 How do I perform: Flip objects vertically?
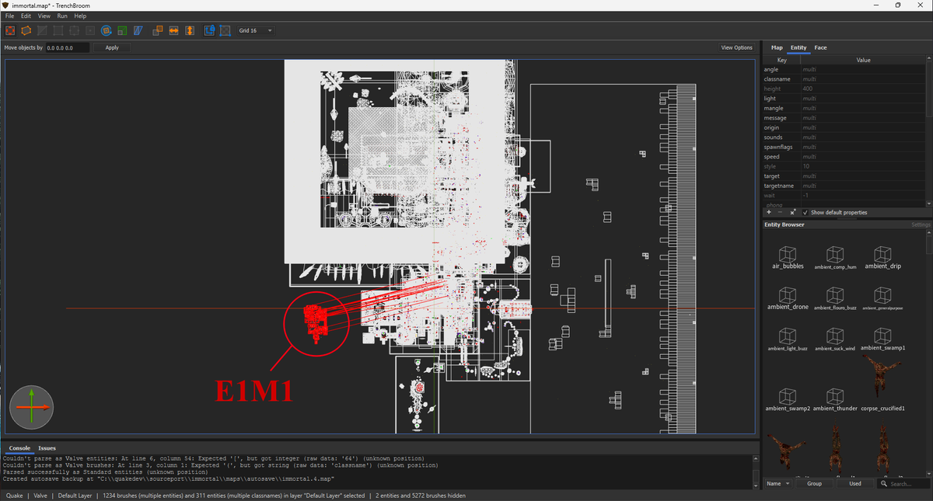click(x=189, y=30)
